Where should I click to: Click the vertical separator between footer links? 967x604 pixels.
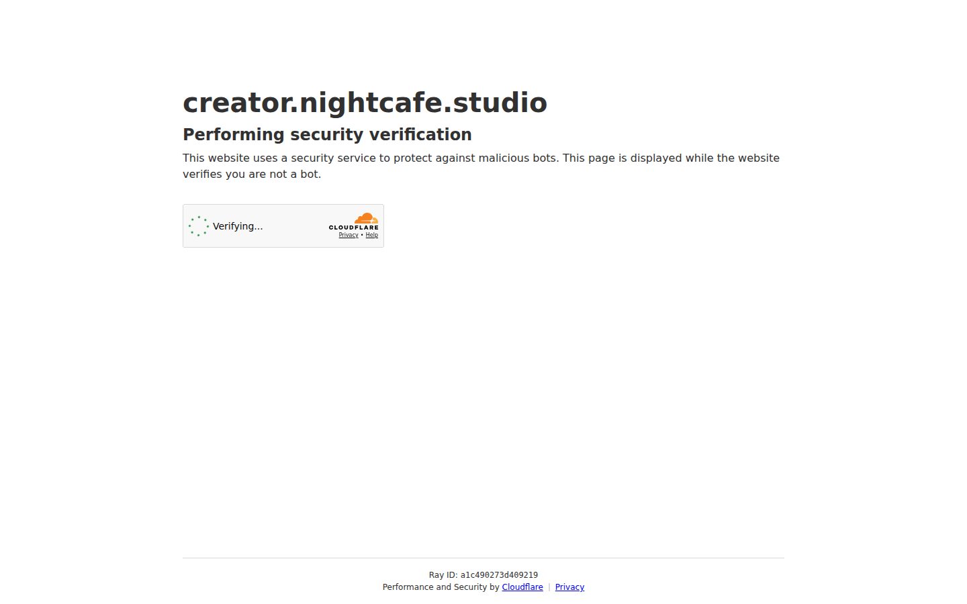point(549,587)
